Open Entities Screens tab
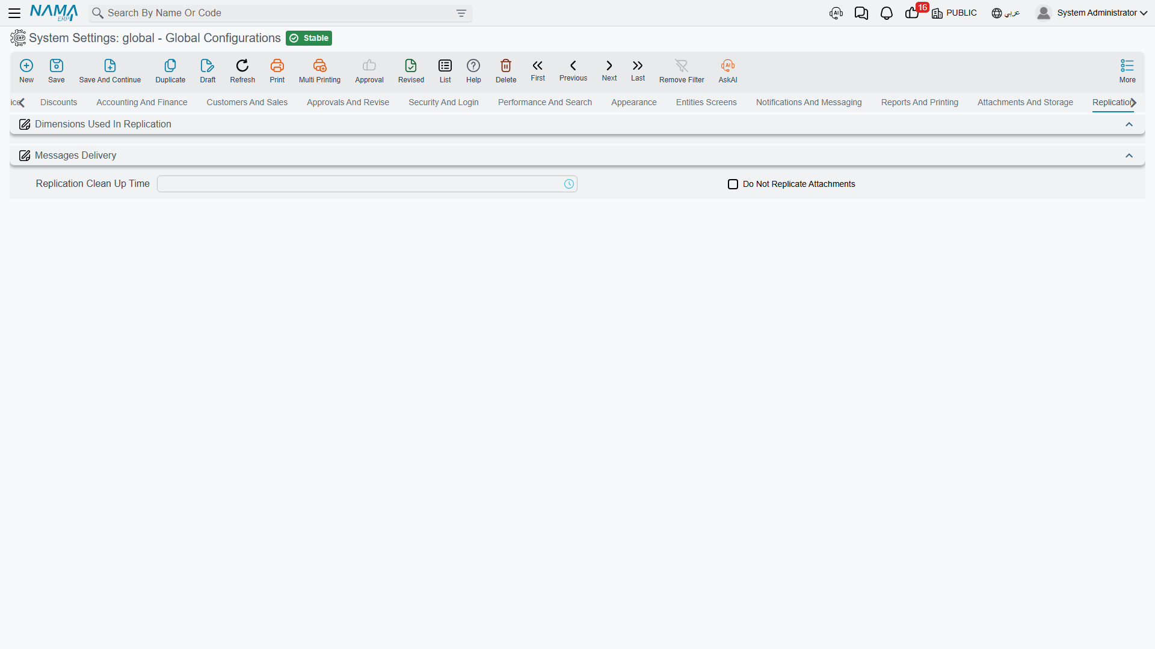The width and height of the screenshot is (1155, 649). pos(706,102)
